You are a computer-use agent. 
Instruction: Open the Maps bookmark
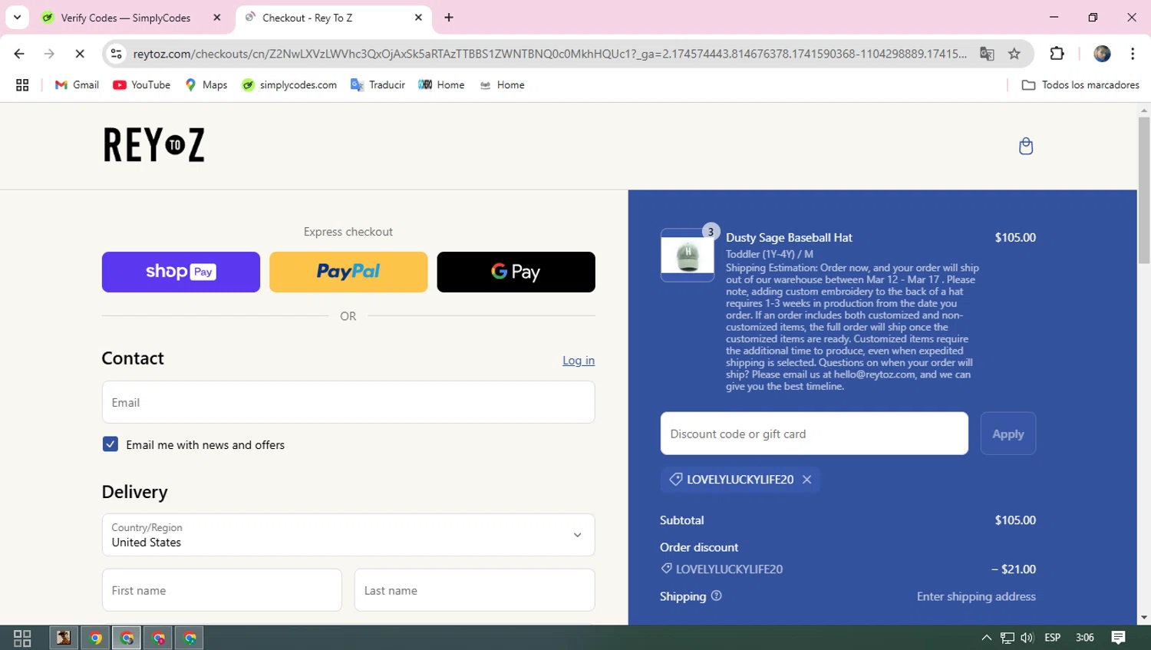pyautogui.click(x=206, y=85)
